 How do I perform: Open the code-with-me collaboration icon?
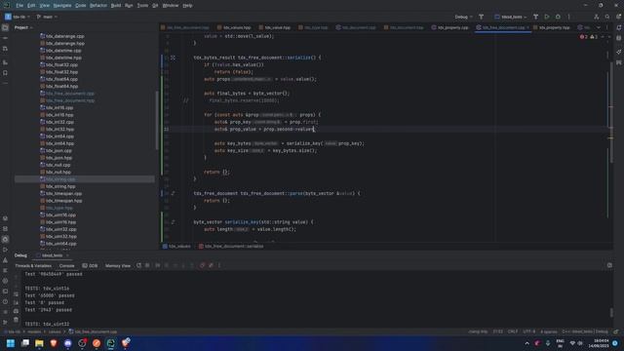pos(596,17)
